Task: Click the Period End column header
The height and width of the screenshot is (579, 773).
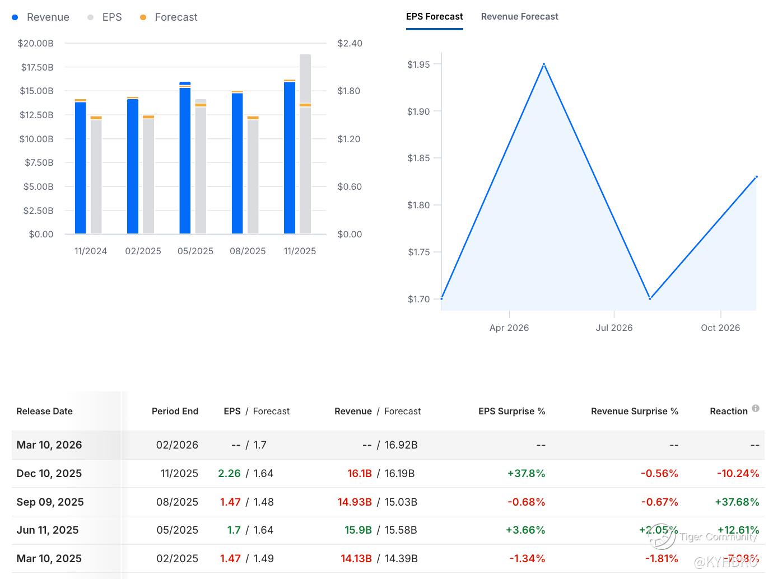Action: click(175, 411)
